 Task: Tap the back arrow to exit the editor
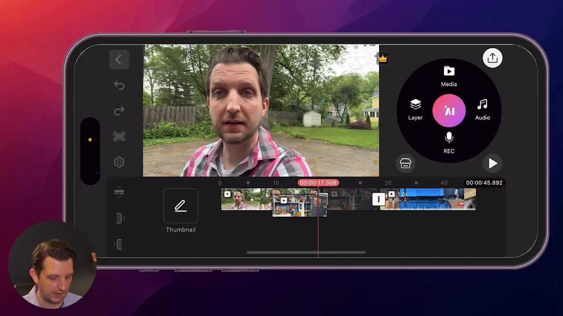coord(119,60)
